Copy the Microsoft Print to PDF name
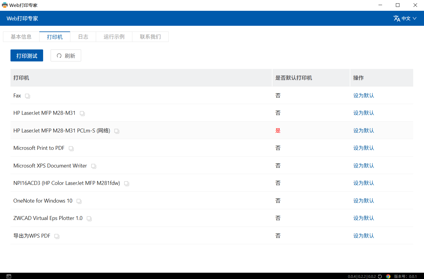Screen dimensions: 424x279 71,148
